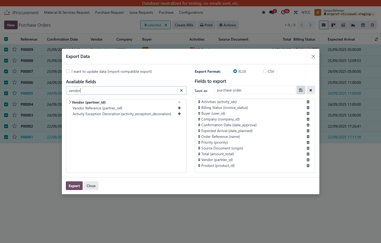This screenshot has height=243, width=381.
Task: Click Order Reference (name) export field
Action: 221,137
